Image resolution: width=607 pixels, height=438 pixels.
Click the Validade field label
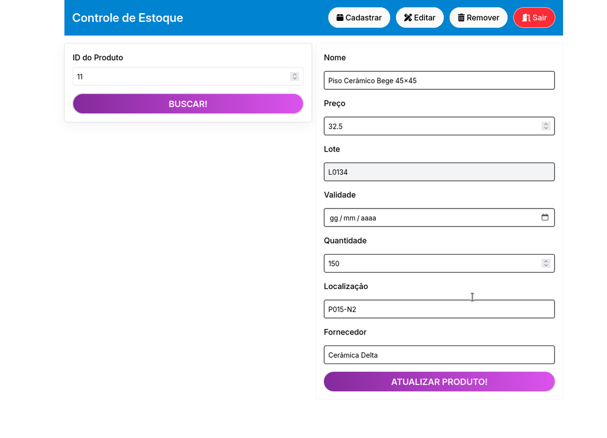[340, 195]
